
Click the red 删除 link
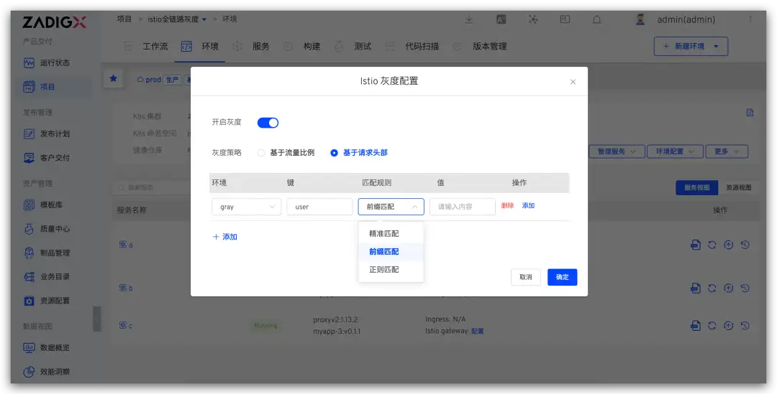point(507,206)
